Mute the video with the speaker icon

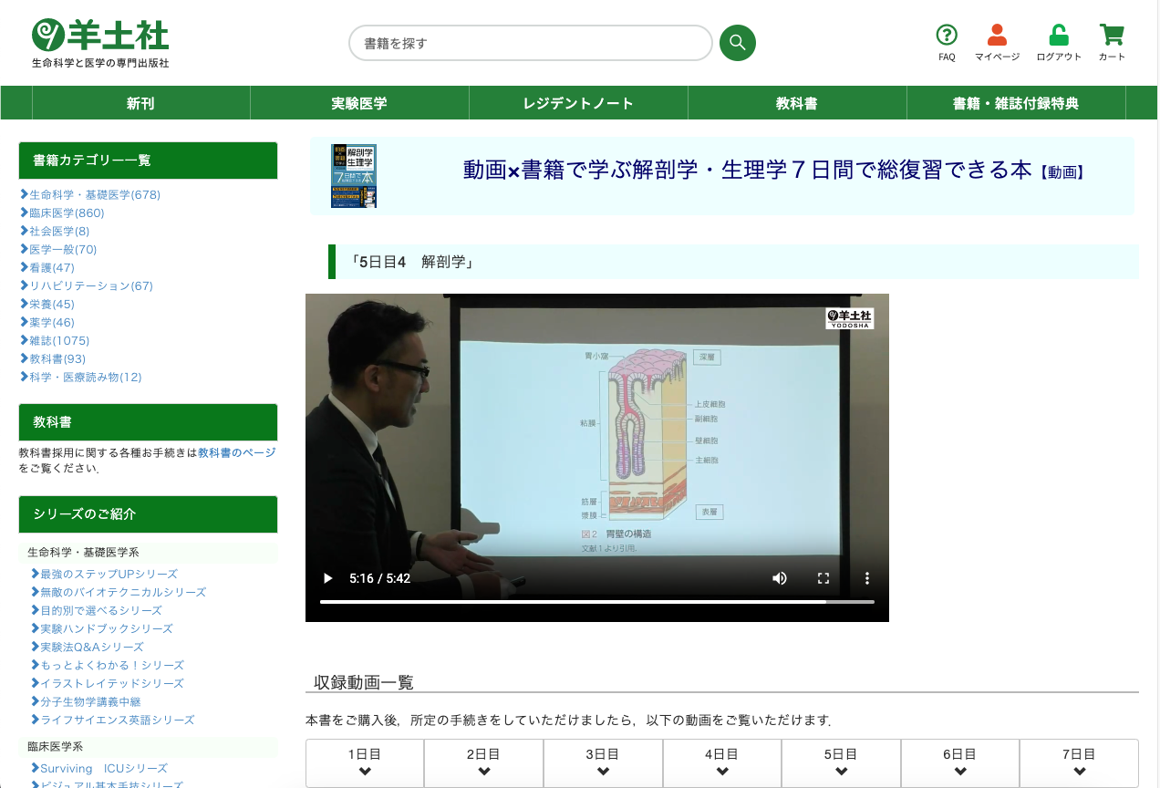(x=779, y=578)
